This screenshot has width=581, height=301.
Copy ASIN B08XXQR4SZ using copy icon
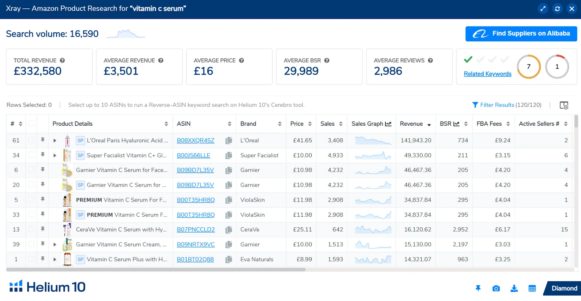(x=229, y=141)
